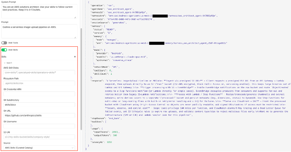The height and width of the screenshot is (152, 291).
Task: Click the "status" READY value
Action: (110, 30)
